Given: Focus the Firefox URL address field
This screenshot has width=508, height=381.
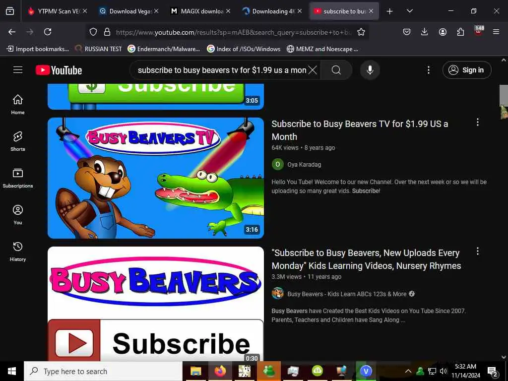Looking at the screenshot, I should 233,32.
